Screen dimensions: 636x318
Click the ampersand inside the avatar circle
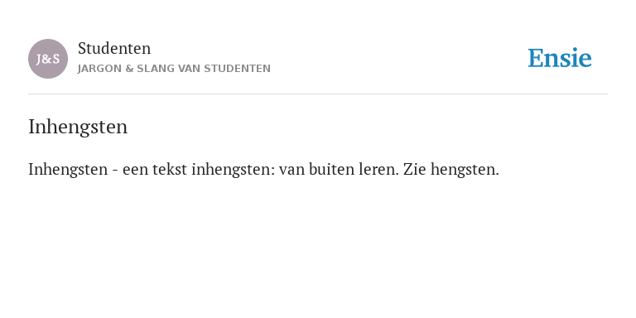(x=48, y=60)
